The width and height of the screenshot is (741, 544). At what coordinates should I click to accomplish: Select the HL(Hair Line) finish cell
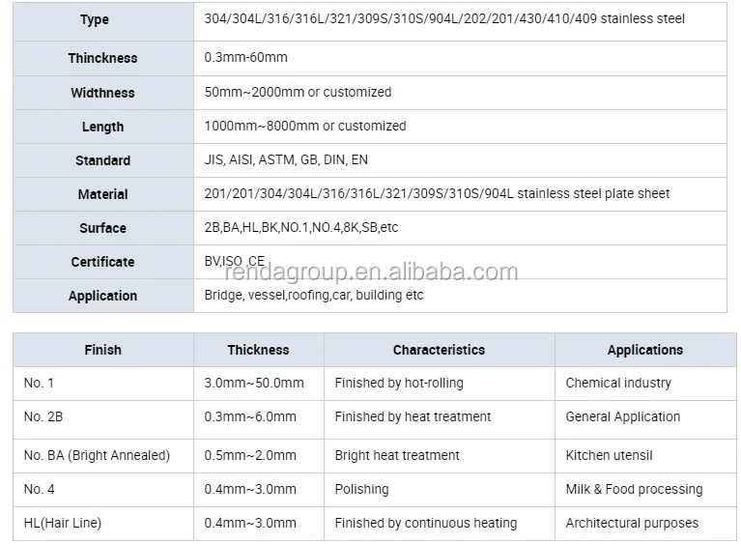(x=62, y=523)
